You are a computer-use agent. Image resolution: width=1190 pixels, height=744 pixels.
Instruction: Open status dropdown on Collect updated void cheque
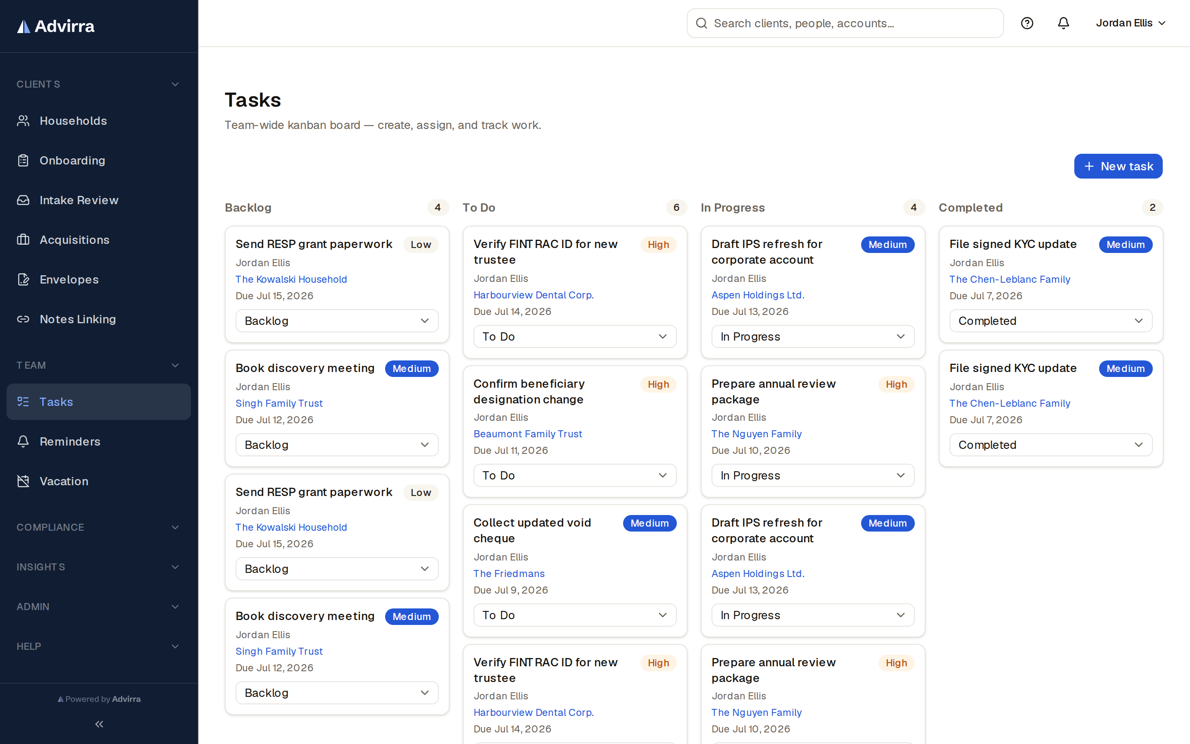575,615
